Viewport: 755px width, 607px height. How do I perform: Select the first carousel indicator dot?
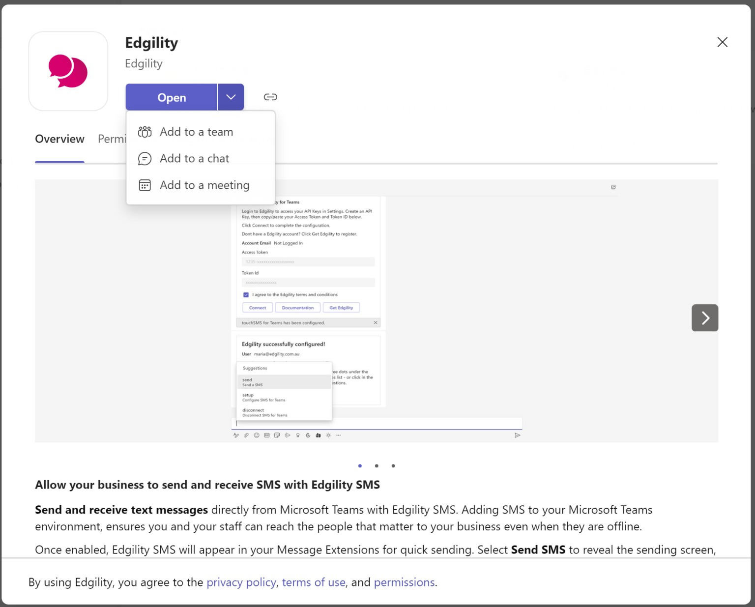tap(360, 465)
